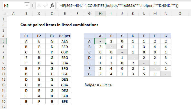
Task: Select cell C15 containing 'A'
Action: (39, 96)
